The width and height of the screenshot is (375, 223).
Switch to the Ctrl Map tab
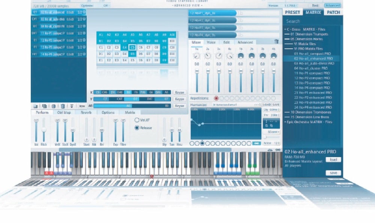click(x=64, y=112)
